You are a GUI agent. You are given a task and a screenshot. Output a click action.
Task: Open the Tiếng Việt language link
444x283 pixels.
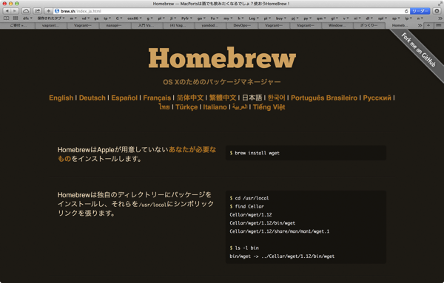269,107
